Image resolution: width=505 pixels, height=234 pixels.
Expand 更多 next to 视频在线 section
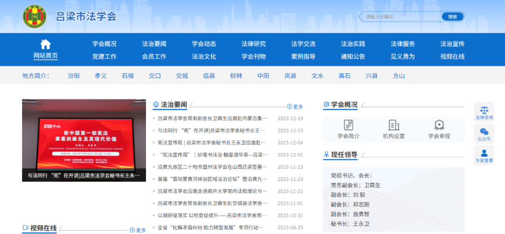click(x=138, y=230)
